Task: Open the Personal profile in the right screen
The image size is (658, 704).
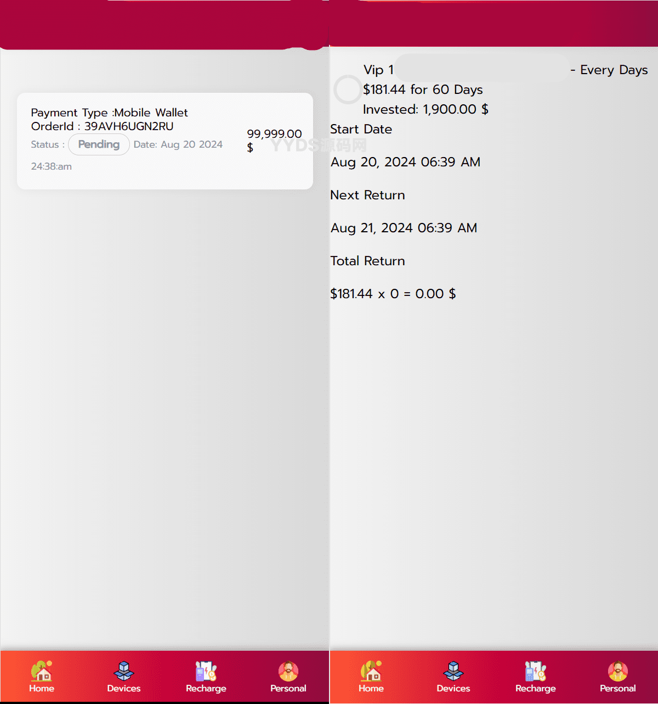Action: click(x=618, y=676)
